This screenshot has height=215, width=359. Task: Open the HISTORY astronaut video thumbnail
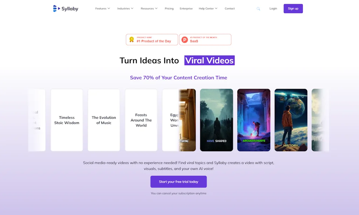click(291, 120)
